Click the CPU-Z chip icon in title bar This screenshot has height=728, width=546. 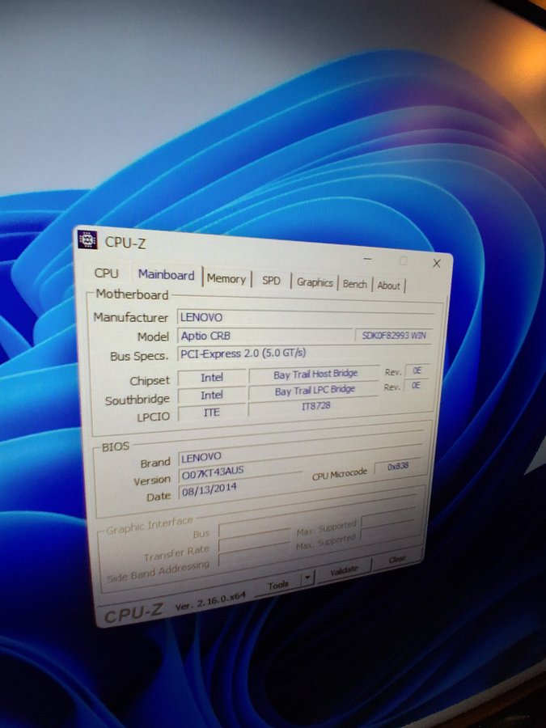pos(87,239)
